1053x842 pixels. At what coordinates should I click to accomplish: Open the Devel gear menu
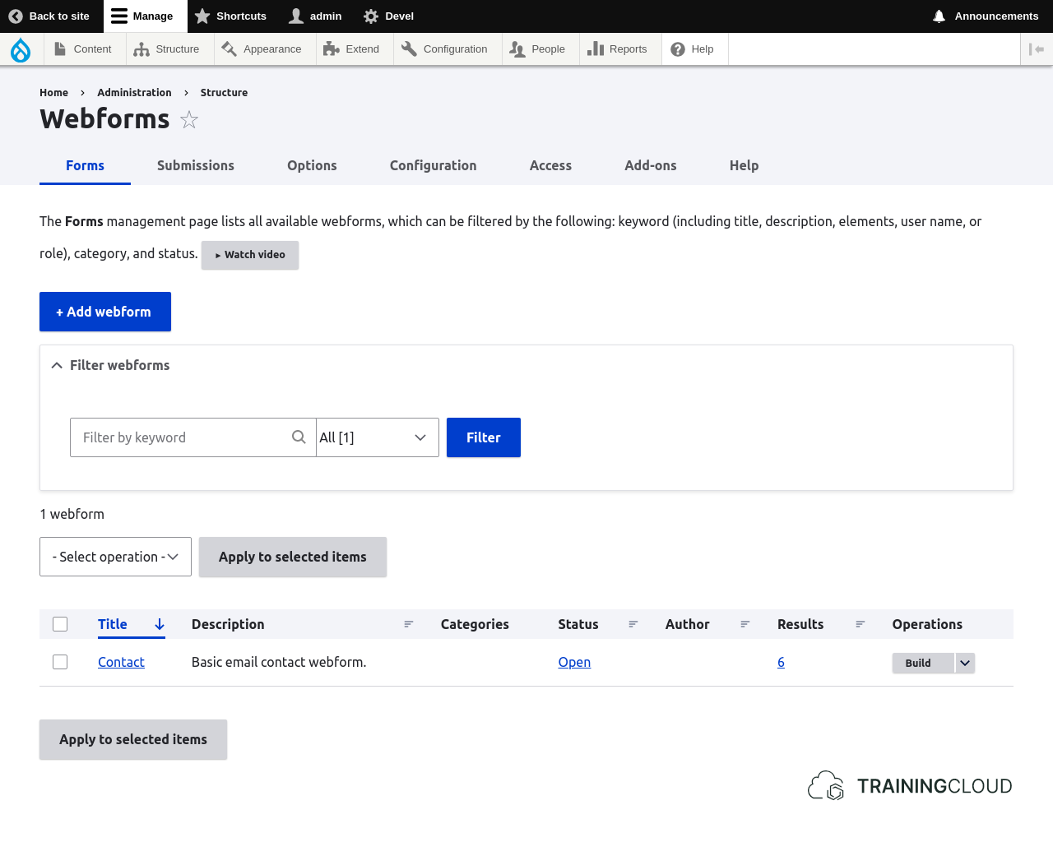(388, 16)
